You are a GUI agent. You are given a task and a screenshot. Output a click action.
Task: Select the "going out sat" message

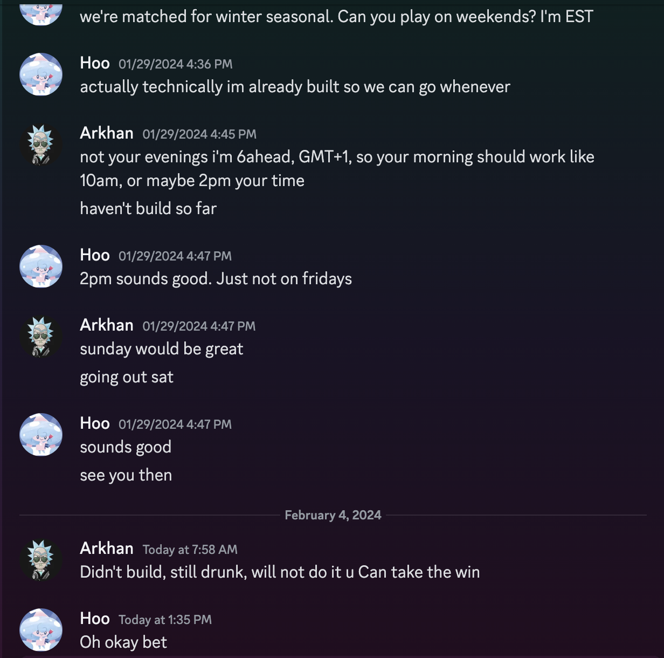[127, 377]
